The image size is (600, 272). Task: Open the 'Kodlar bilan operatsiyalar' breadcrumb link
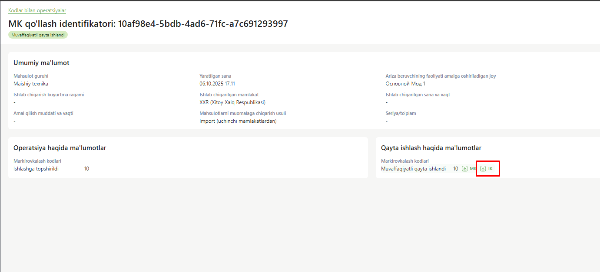37,10
